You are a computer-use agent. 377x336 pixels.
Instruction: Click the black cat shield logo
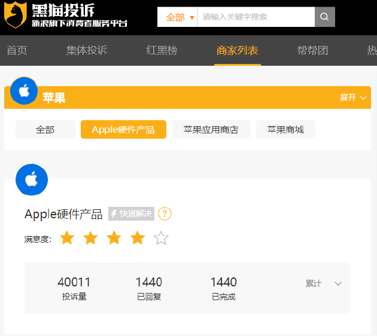(x=16, y=15)
